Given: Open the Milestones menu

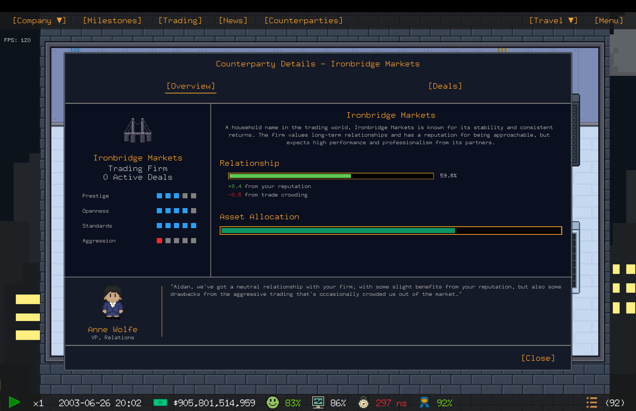Looking at the screenshot, I should point(112,21).
